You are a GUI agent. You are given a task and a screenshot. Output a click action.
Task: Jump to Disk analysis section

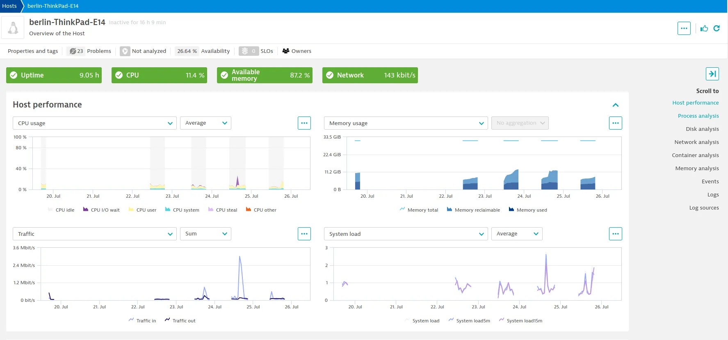pyautogui.click(x=702, y=129)
